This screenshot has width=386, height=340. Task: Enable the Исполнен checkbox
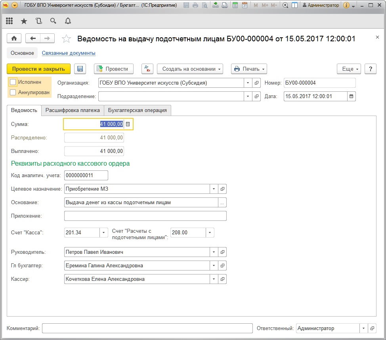(x=13, y=82)
